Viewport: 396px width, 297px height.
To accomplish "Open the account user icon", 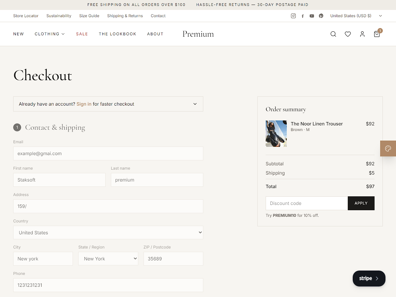I will 362,34.
